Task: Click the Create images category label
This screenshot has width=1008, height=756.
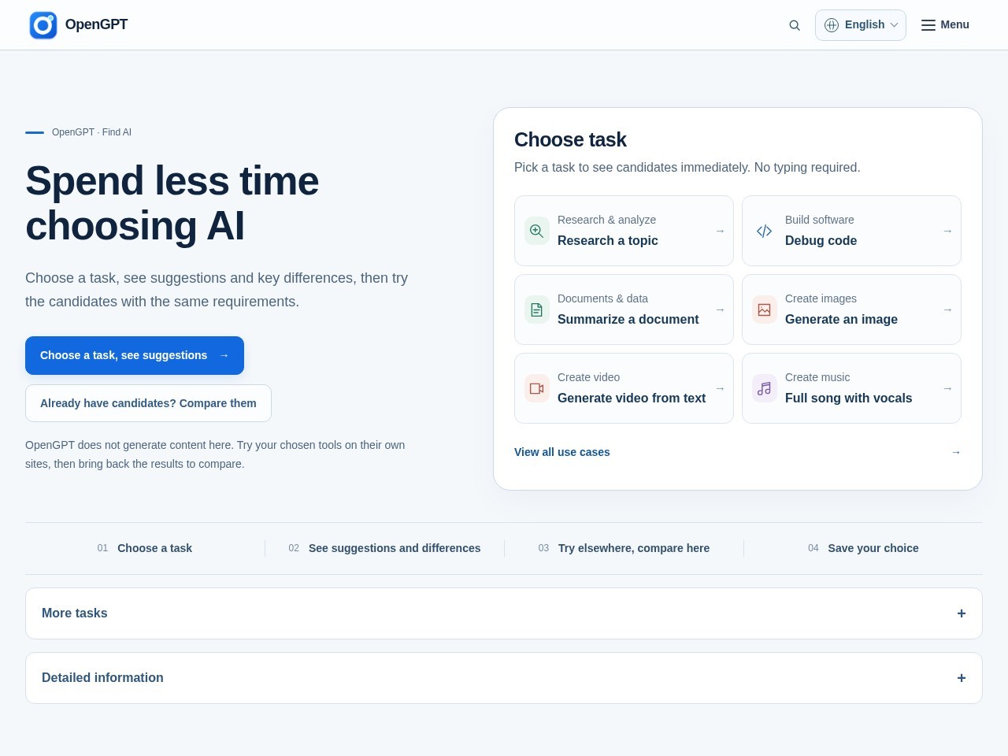Action: coord(821,298)
